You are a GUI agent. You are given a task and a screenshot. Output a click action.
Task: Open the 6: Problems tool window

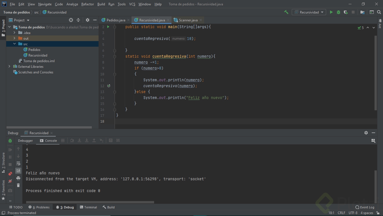coord(39,207)
